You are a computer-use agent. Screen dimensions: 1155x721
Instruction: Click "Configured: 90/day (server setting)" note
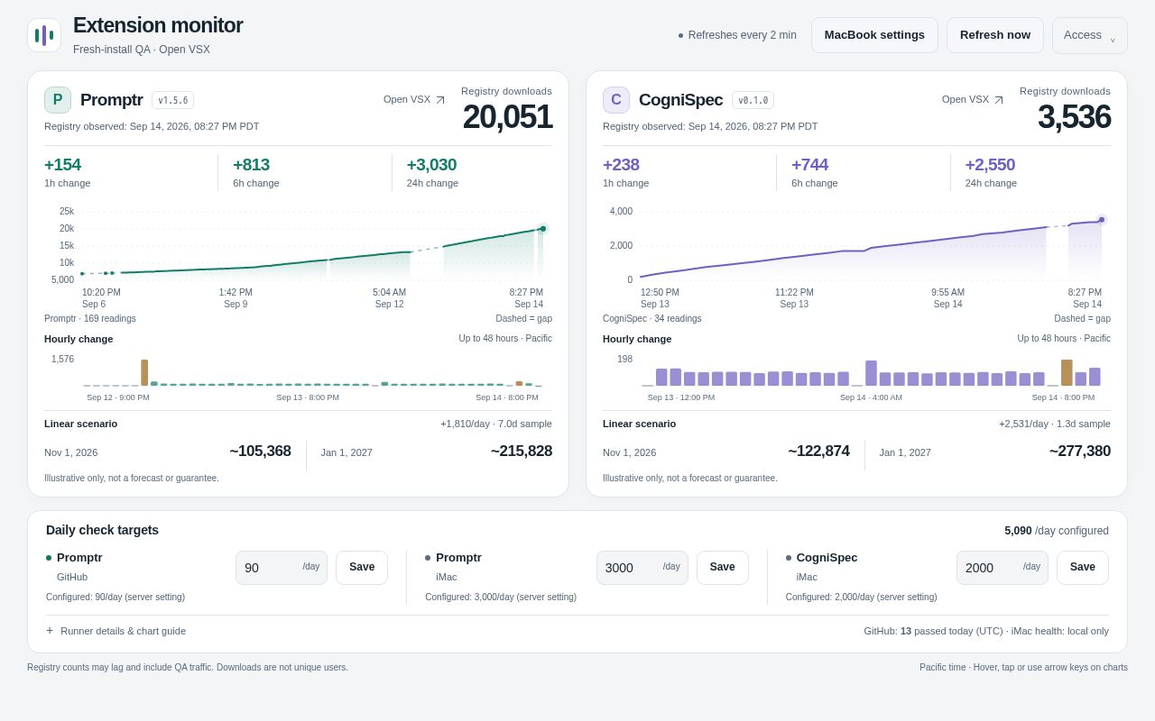click(115, 597)
